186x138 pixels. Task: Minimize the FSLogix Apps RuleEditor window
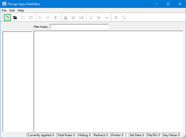click(x=157, y=4)
